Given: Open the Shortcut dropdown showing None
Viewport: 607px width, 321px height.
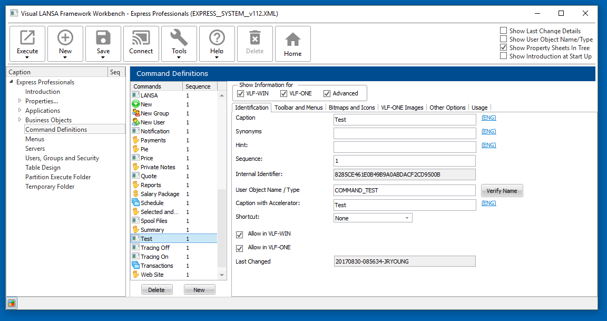Looking at the screenshot, I should tap(373, 218).
